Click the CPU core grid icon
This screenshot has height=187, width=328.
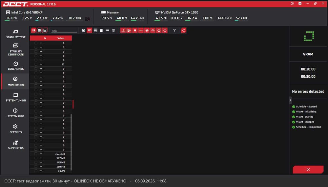click(x=88, y=19)
